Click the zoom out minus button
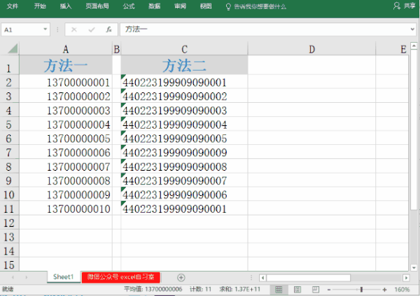The width and height of the screenshot is (420, 296). point(329,290)
